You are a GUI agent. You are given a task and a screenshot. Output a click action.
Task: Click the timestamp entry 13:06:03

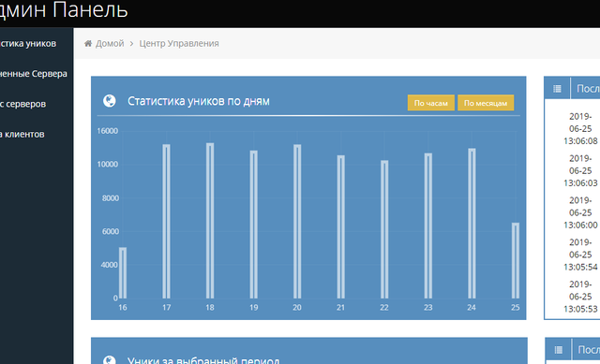coord(580,170)
